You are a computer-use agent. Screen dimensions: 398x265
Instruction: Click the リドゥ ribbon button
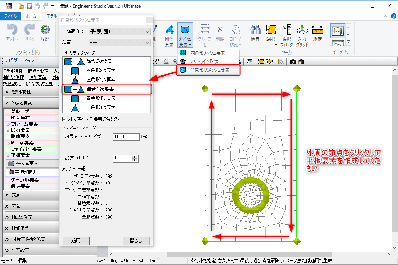[x=29, y=33]
